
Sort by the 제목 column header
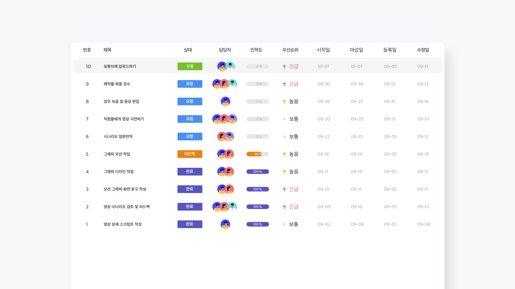click(107, 50)
